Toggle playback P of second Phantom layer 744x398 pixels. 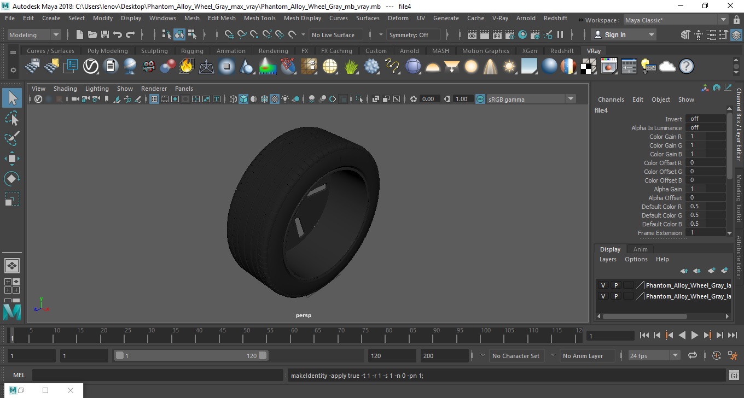click(616, 296)
